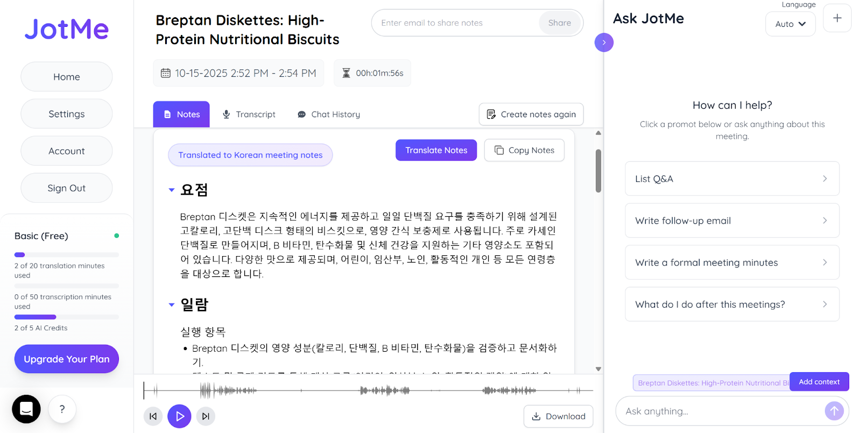Copy Notes to clipboard

click(x=524, y=150)
